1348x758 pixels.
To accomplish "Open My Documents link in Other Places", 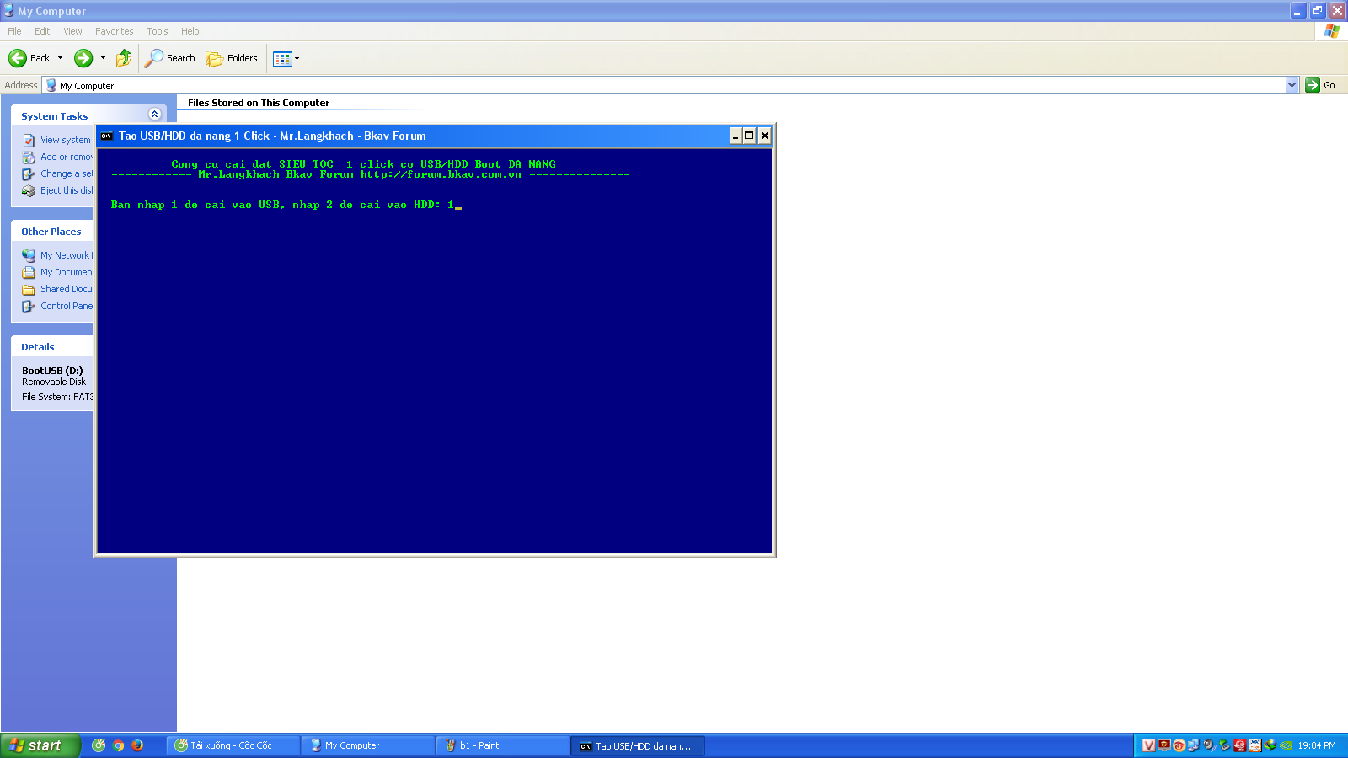I will (67, 272).
